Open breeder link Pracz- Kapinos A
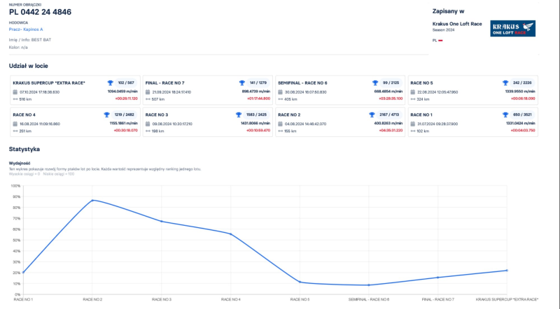The image size is (560, 309). tap(26, 29)
